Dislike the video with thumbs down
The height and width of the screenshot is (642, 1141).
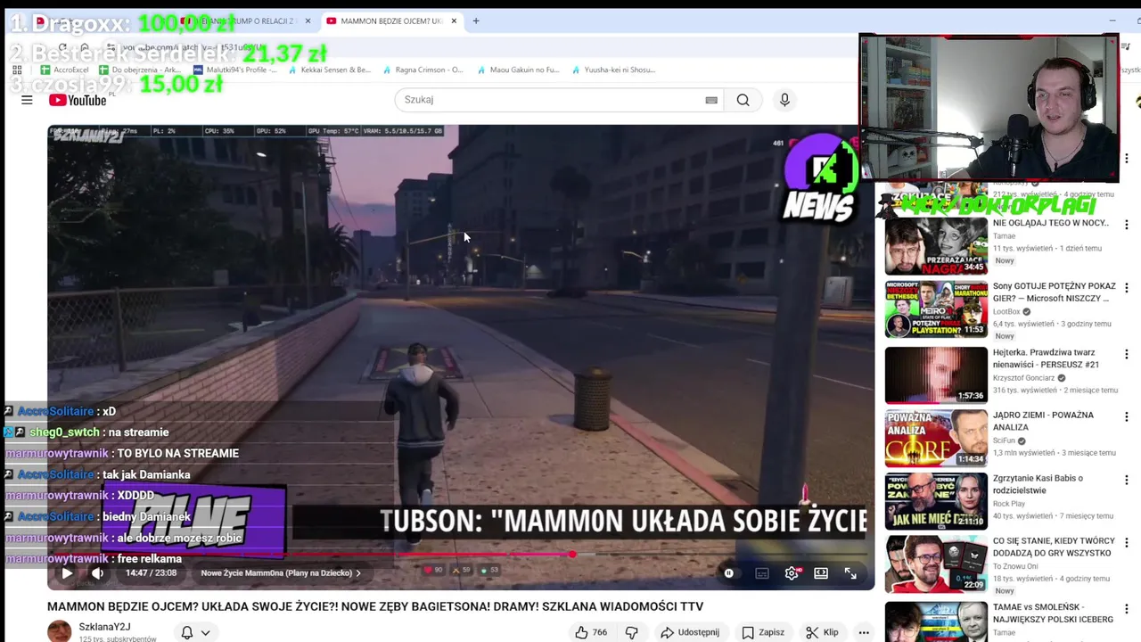tap(631, 632)
